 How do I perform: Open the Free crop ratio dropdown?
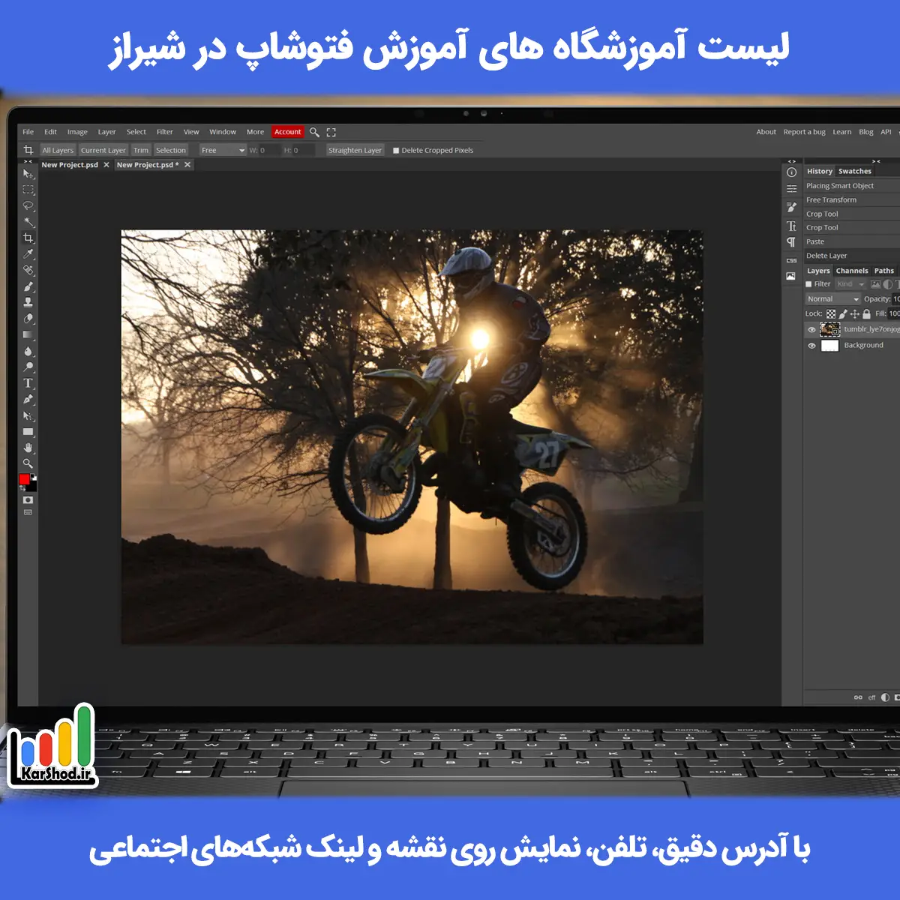pyautogui.click(x=223, y=151)
